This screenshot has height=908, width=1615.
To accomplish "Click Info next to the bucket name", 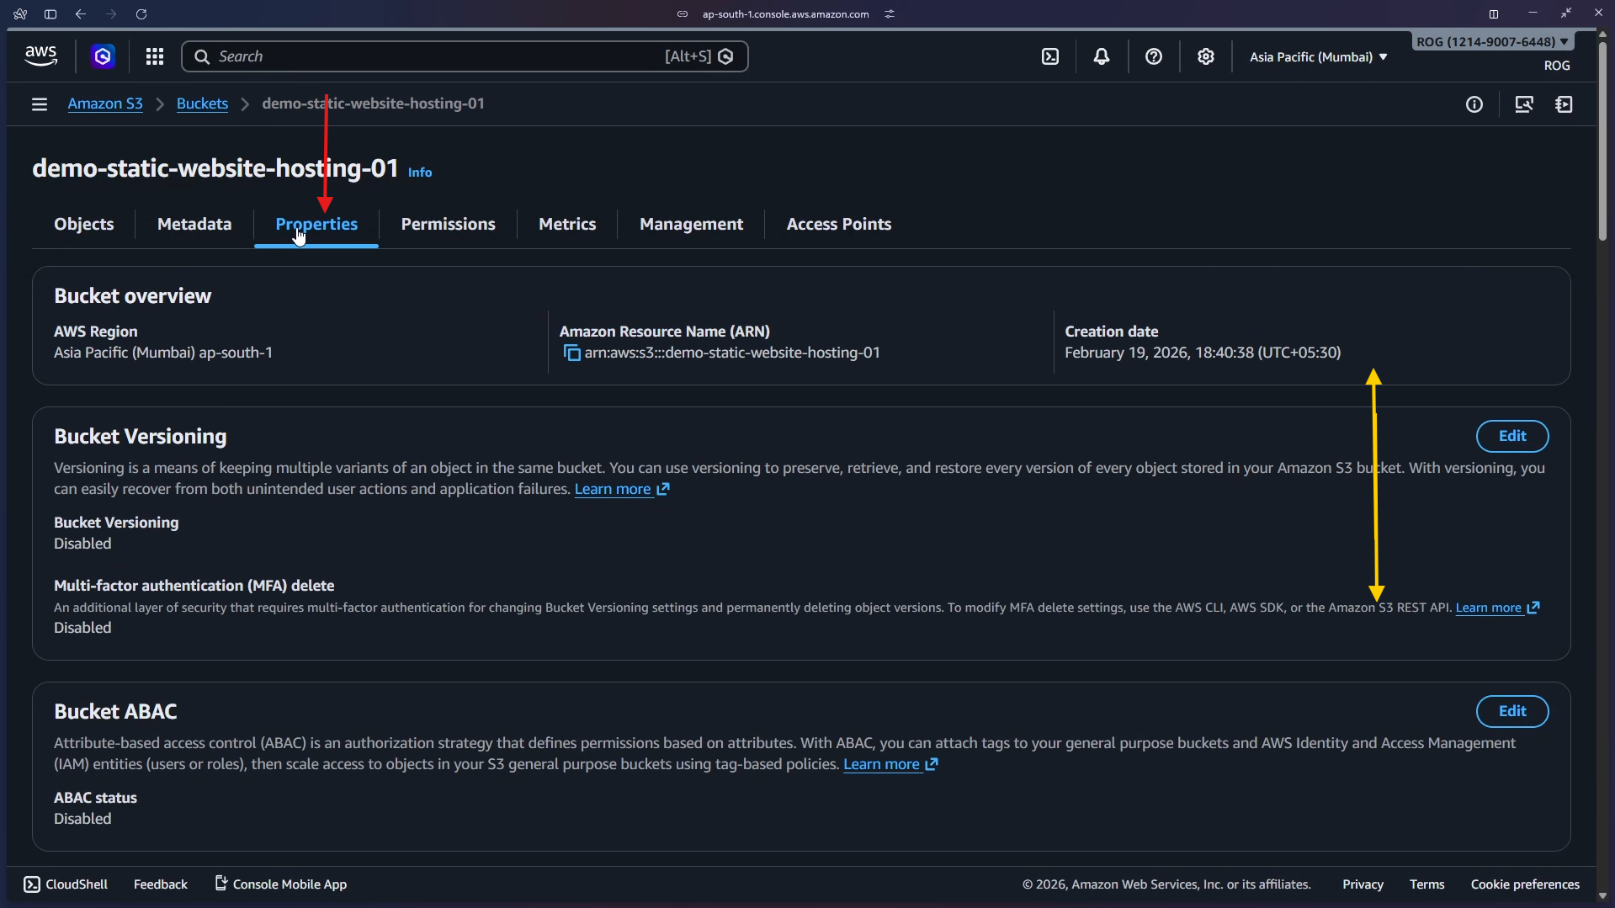I will pyautogui.click(x=419, y=172).
